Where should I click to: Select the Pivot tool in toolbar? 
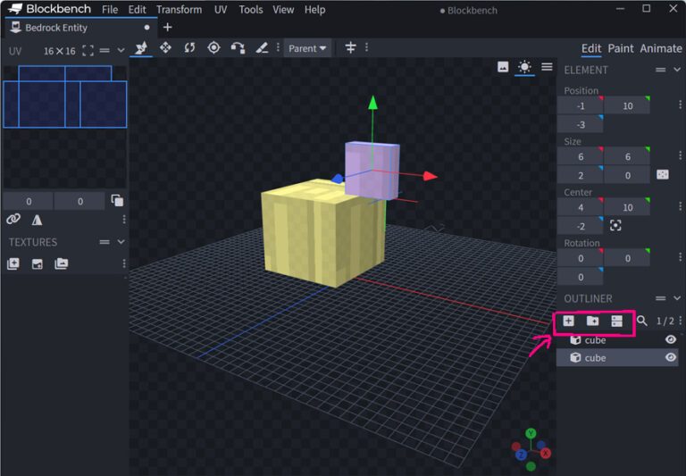click(213, 47)
